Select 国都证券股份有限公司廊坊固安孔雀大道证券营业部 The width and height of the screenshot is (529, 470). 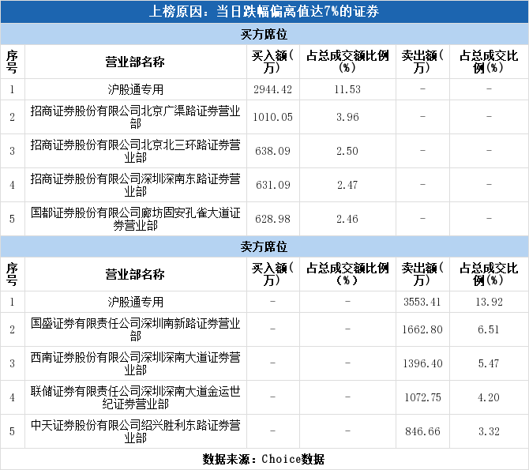[x=136, y=219]
